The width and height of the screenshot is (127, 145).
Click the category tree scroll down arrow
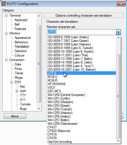click(x=39, y=109)
